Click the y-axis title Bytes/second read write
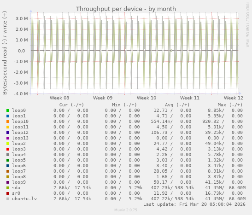Viewport: 252px width, 215px height. 5,53
